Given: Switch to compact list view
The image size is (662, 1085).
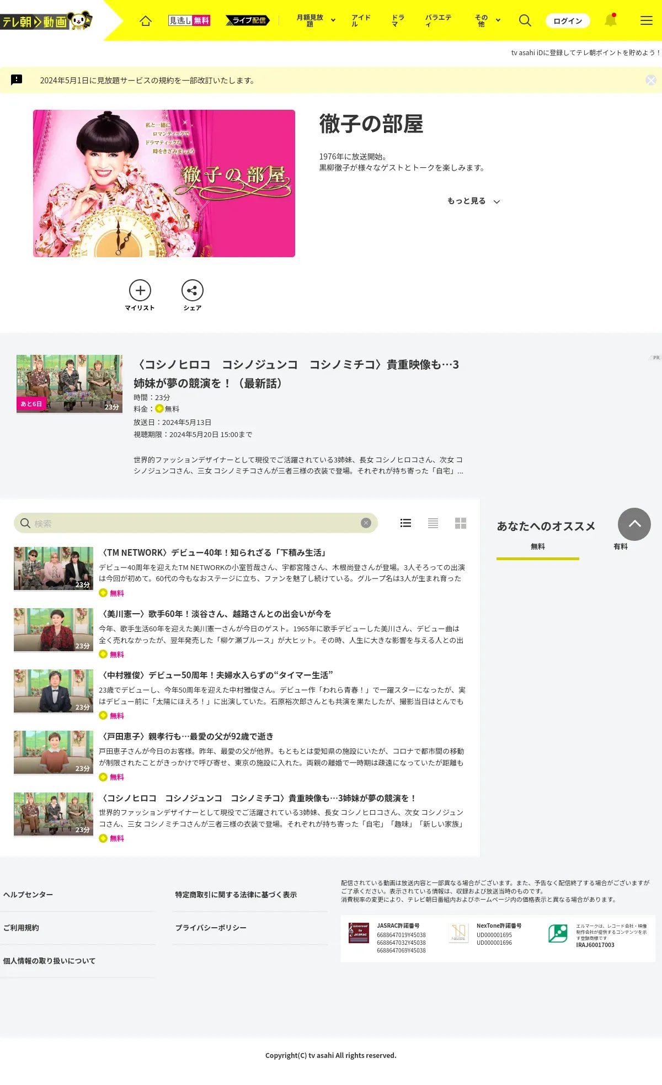Looking at the screenshot, I should pyautogui.click(x=433, y=523).
